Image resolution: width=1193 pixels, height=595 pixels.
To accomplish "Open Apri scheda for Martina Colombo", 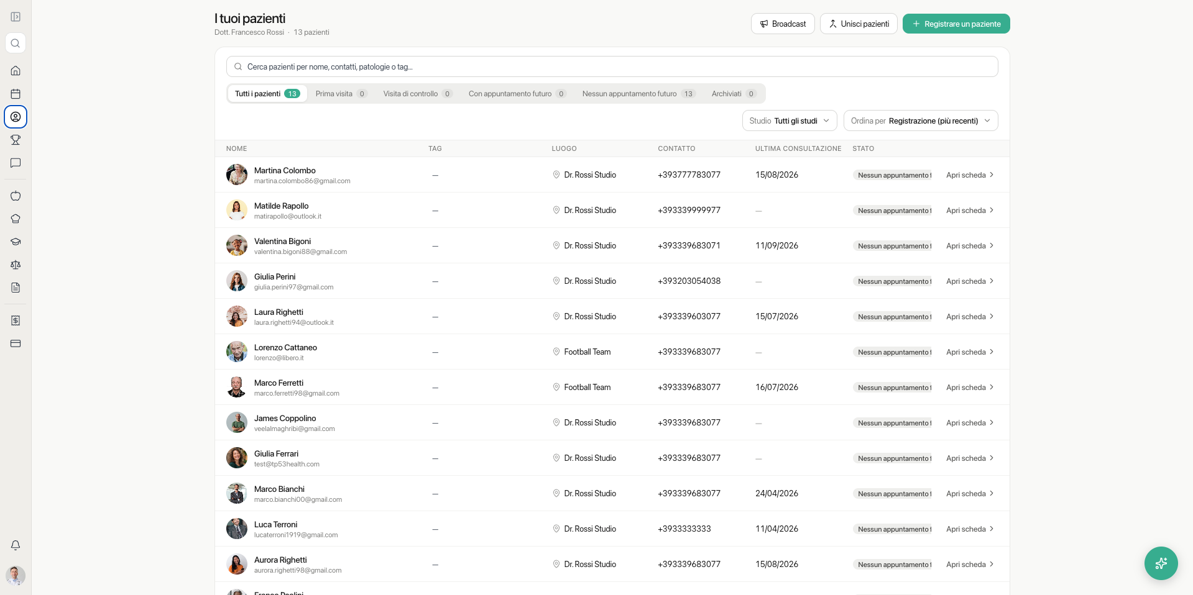I will [970, 175].
